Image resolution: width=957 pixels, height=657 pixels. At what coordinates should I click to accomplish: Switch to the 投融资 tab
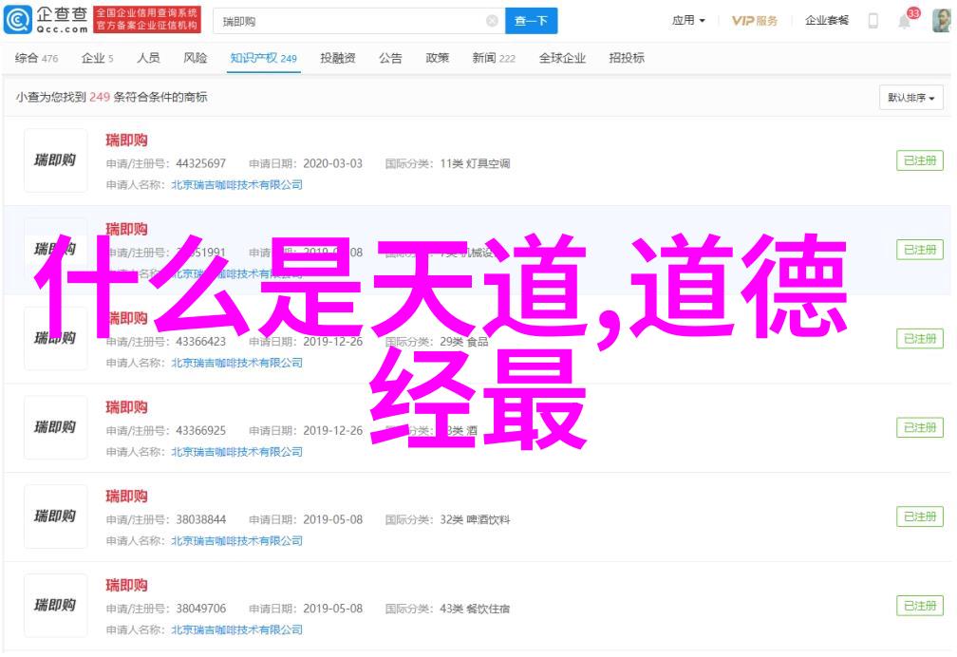click(x=338, y=58)
